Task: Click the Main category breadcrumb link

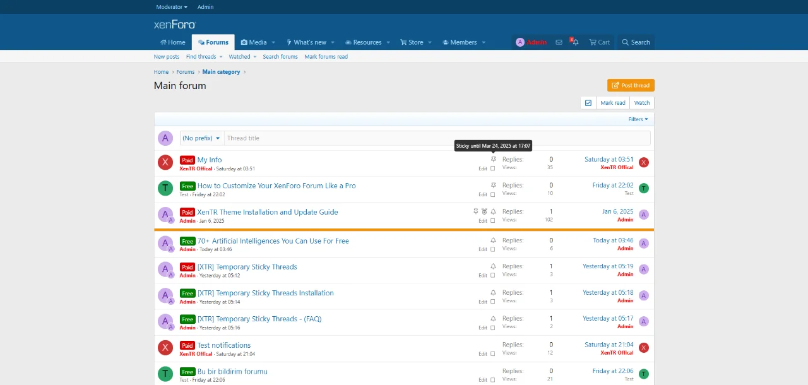Action: (x=221, y=72)
